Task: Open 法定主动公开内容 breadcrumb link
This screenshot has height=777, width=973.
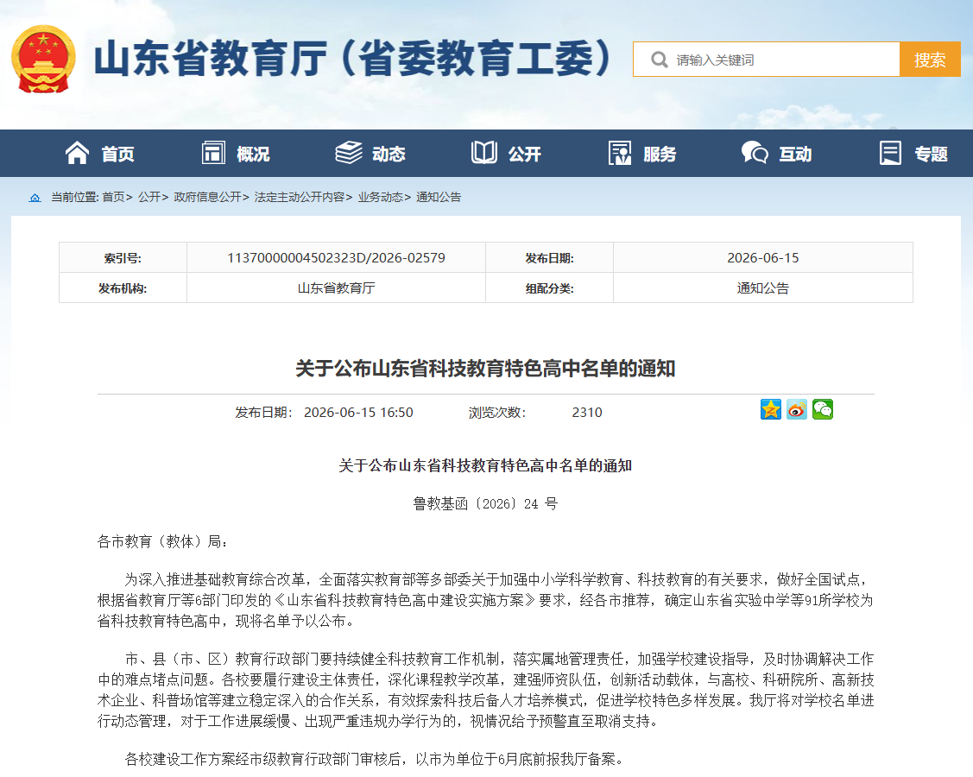Action: click(x=299, y=198)
